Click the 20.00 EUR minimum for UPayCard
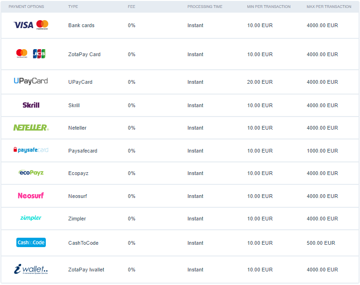This screenshot has height=285, width=360. tap(260, 82)
